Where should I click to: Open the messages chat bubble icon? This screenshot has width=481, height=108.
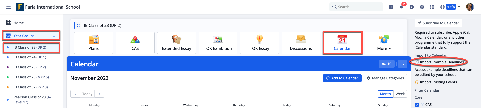[x=412, y=7]
